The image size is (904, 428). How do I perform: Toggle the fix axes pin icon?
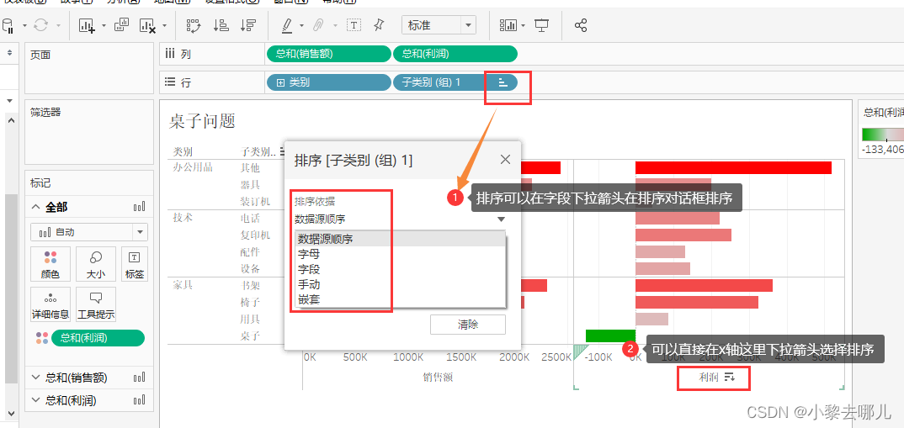(379, 24)
